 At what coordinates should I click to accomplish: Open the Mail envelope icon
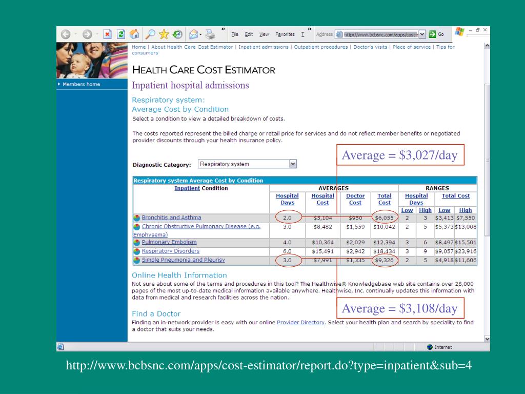pos(193,34)
